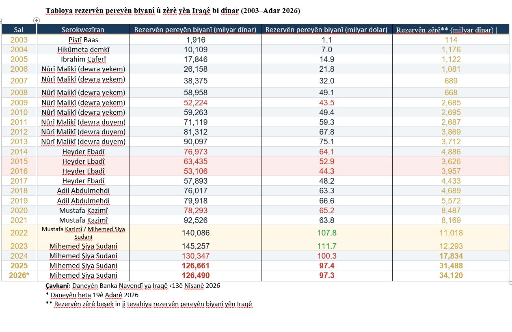The width and height of the screenshot is (512, 332).
Task: Place cursor in the 'Piştî Baas' cell
Action: pyautogui.click(x=83, y=40)
